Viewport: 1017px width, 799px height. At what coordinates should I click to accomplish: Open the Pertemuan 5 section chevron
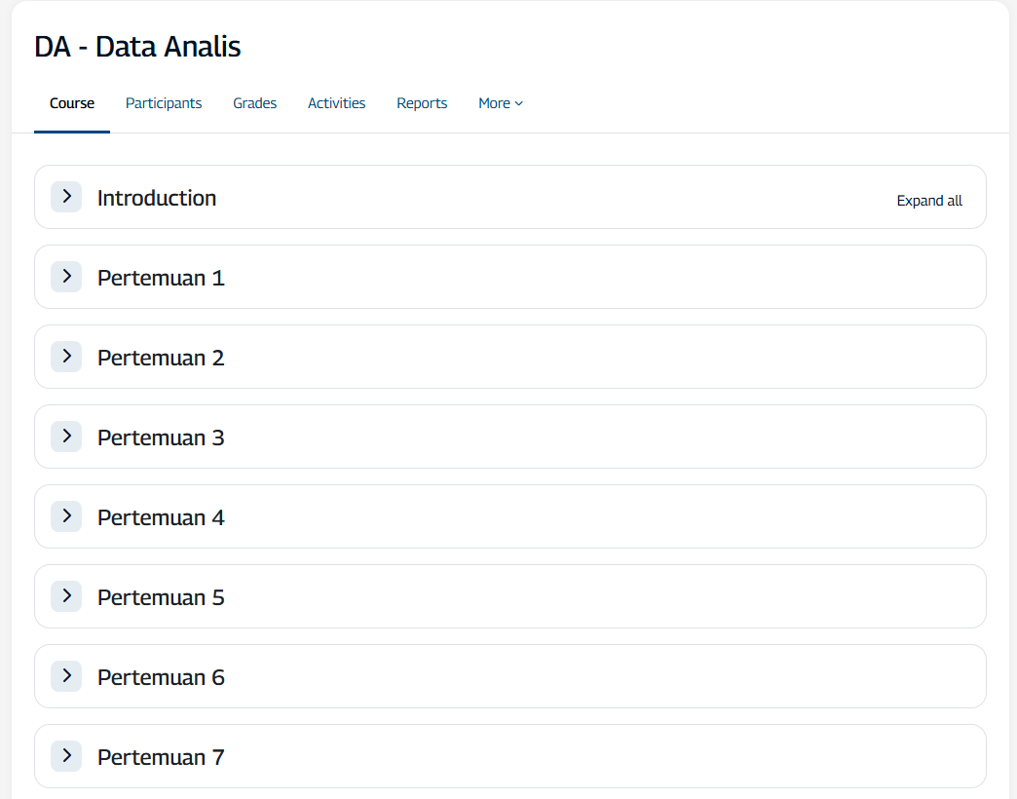point(66,596)
